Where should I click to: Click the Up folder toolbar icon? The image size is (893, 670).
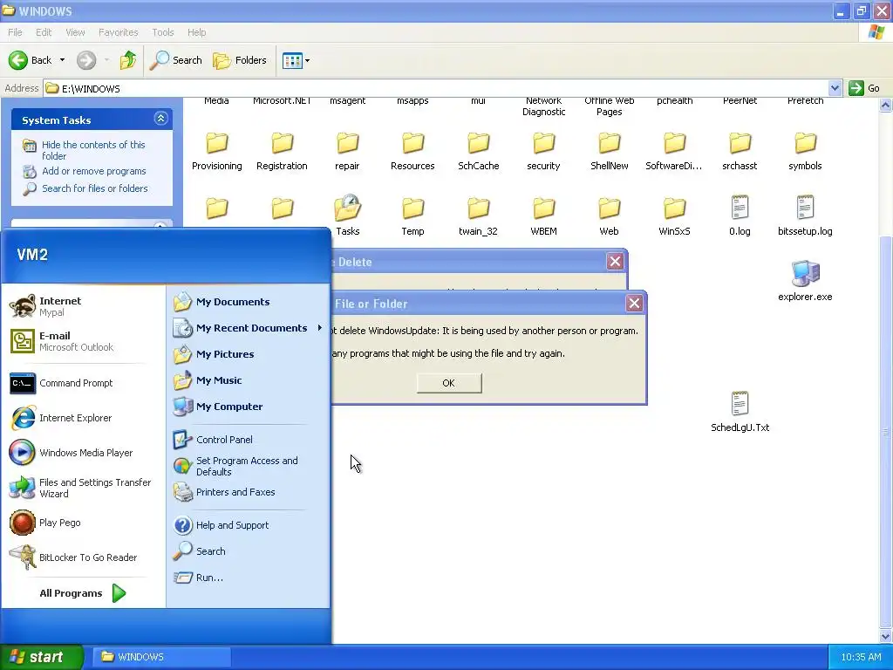tap(128, 60)
